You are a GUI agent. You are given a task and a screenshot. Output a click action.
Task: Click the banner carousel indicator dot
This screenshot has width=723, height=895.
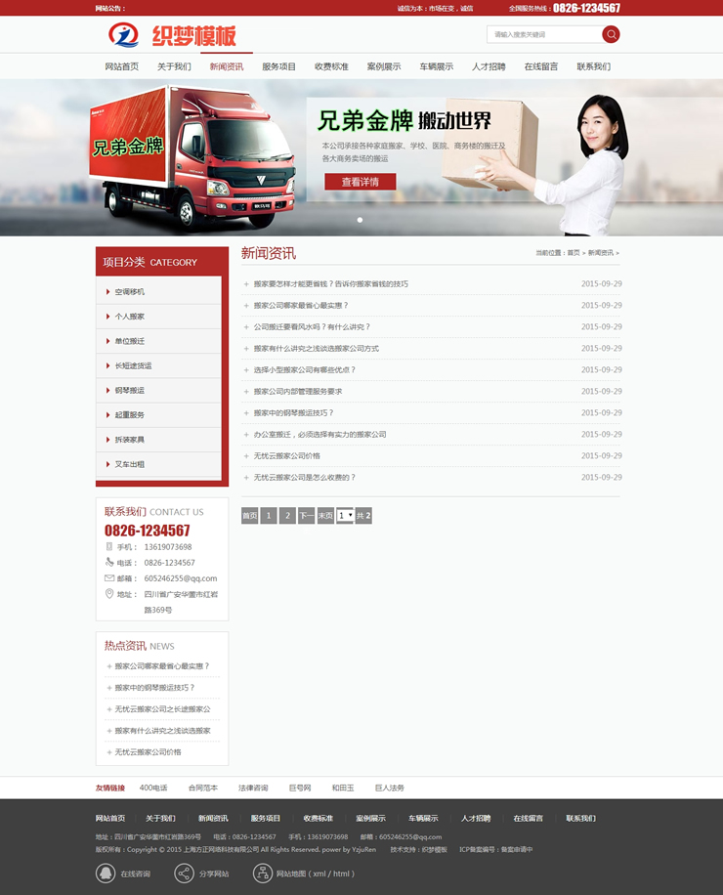coord(360,220)
